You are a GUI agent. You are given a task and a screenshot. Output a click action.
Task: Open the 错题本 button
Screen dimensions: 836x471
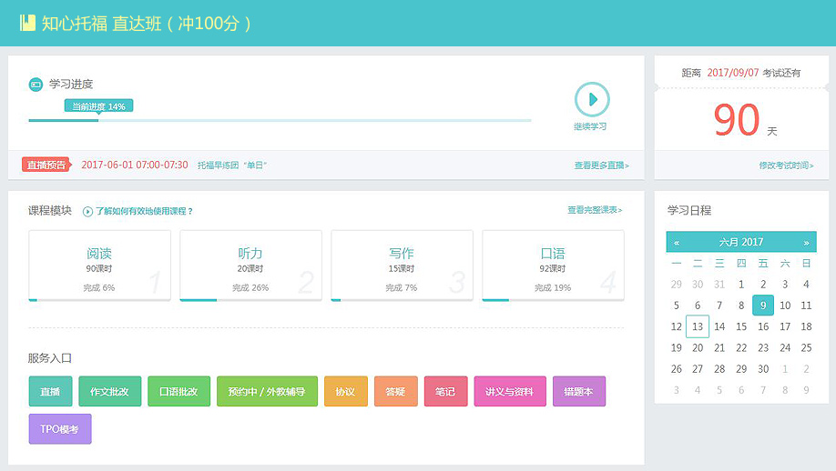click(578, 391)
